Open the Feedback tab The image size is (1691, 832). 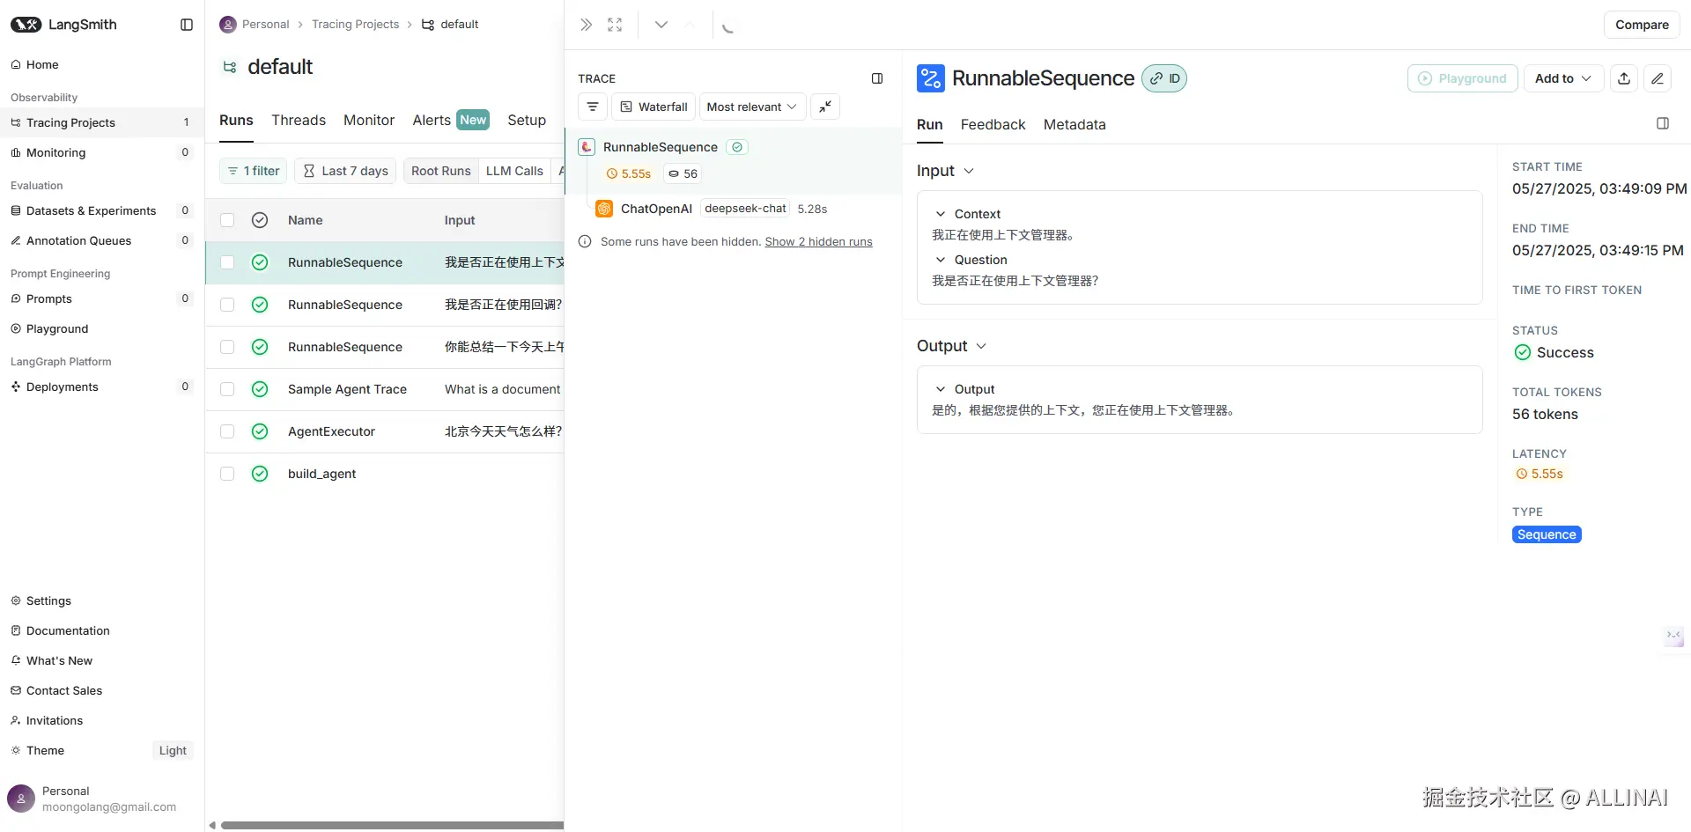pyautogui.click(x=993, y=124)
